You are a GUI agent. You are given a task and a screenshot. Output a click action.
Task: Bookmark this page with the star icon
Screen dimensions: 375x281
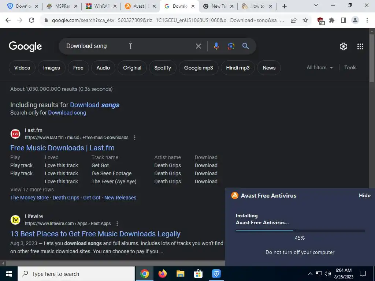click(305, 20)
